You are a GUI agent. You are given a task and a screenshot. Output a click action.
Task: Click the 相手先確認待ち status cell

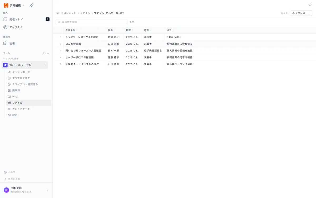point(153,51)
